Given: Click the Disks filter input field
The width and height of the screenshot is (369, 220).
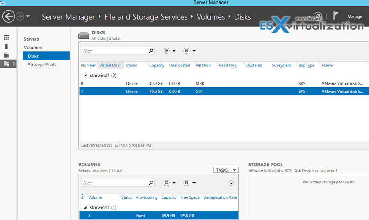Looking at the screenshot, I should pos(115,51).
